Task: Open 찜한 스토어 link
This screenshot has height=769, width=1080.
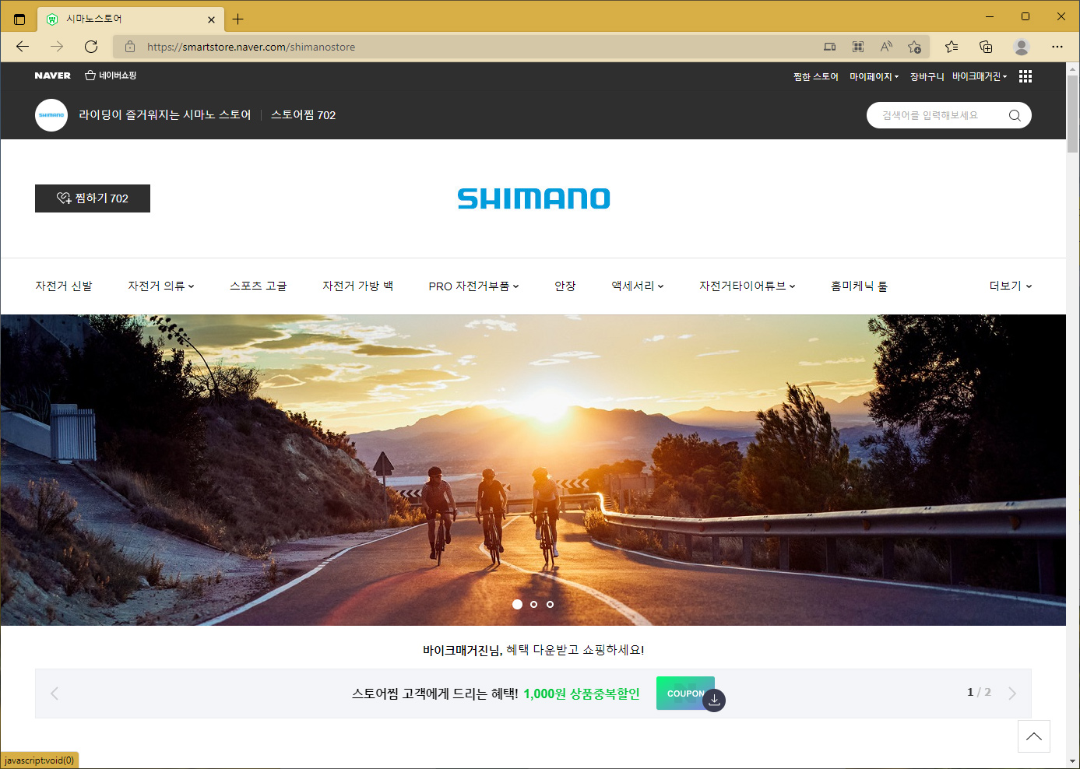Action: 815,76
